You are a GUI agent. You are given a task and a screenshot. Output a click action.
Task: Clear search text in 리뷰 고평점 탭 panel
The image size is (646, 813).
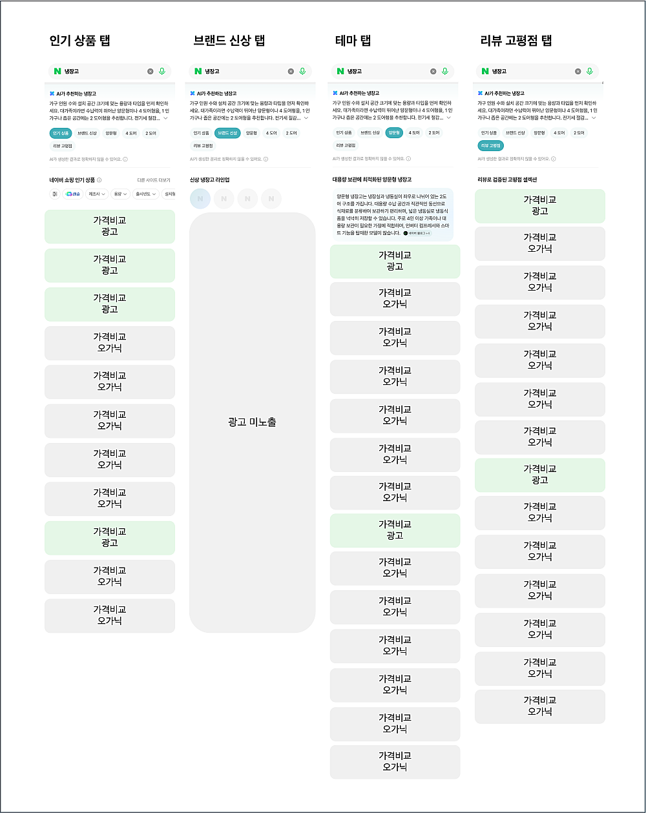(x=578, y=71)
